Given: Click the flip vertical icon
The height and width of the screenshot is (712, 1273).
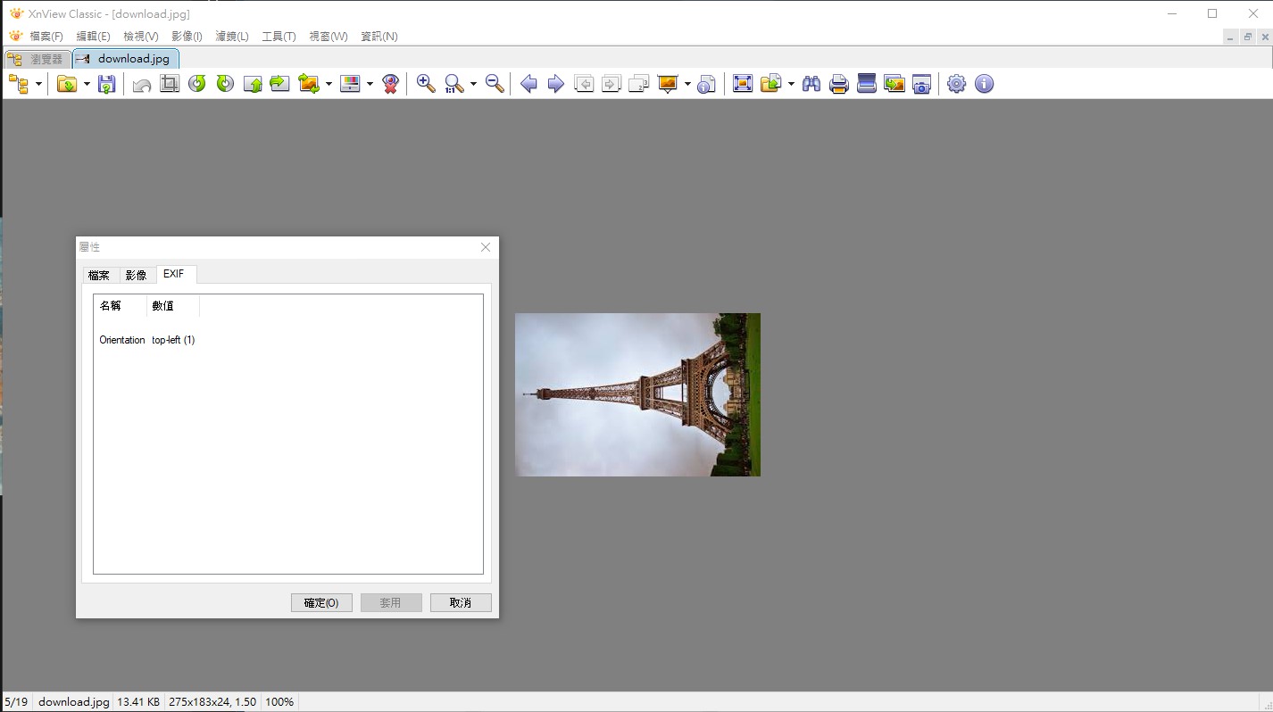Looking at the screenshot, I should click(x=254, y=84).
